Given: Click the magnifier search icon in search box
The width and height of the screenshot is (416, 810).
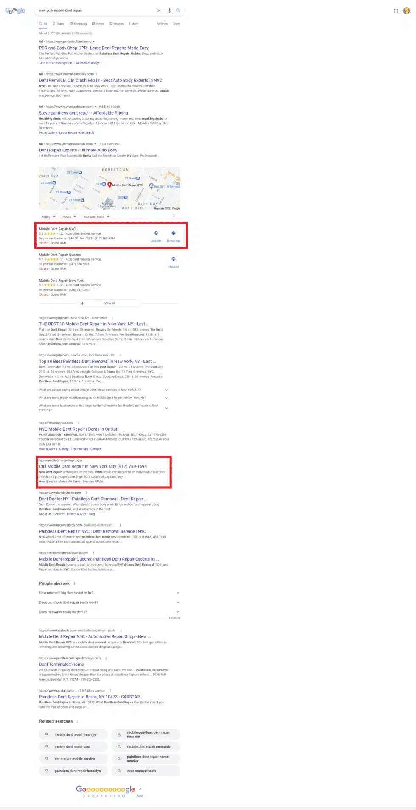Looking at the screenshot, I should pos(178,11).
